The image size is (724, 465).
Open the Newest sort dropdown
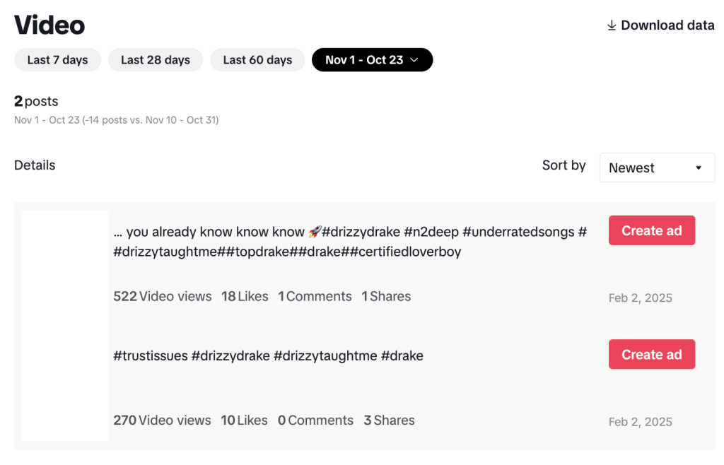click(x=657, y=167)
